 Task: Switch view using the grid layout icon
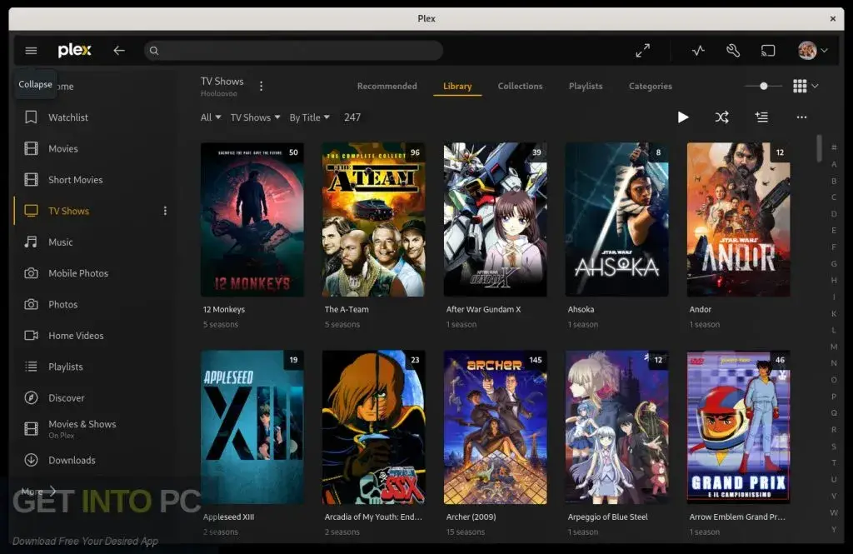pyautogui.click(x=801, y=85)
